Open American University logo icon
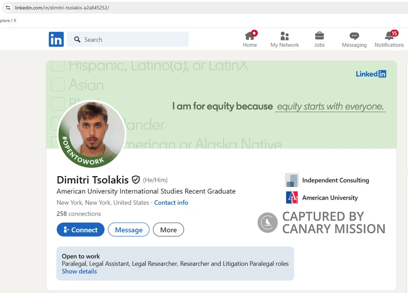 coord(292,198)
